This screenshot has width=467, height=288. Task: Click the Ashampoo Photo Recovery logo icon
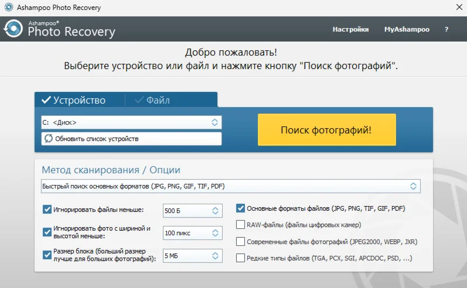point(14,29)
